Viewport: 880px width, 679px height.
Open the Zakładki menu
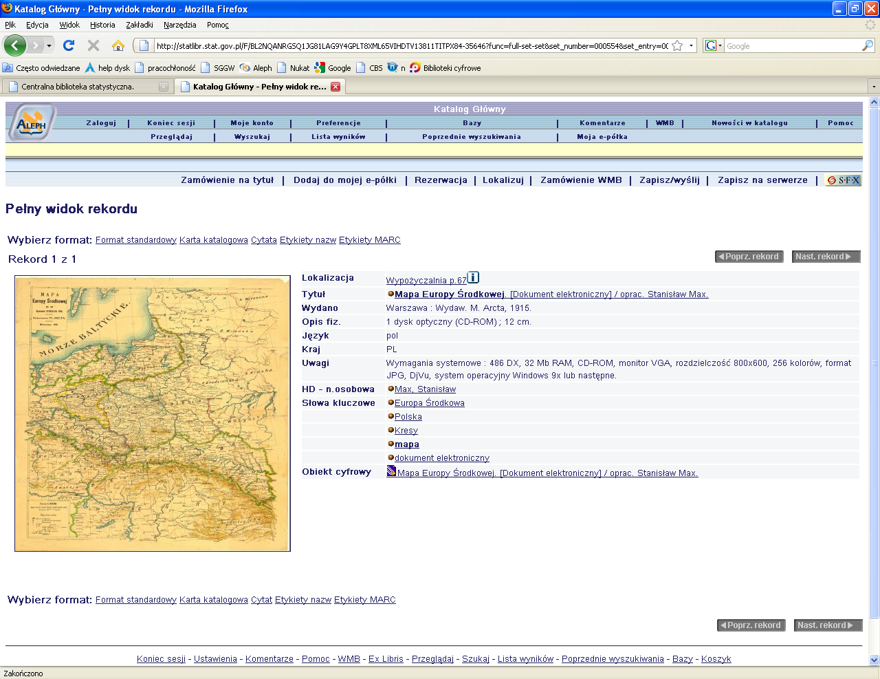(x=140, y=25)
